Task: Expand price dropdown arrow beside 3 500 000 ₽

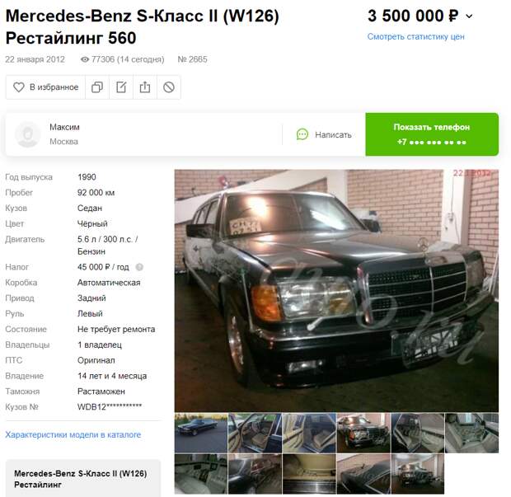Action: coord(469,16)
